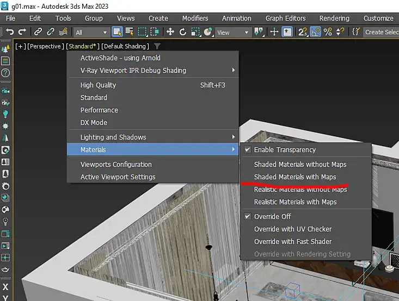The width and height of the screenshot is (399, 301).
Task: Open the Graph Editors menu
Action: coord(286,18)
